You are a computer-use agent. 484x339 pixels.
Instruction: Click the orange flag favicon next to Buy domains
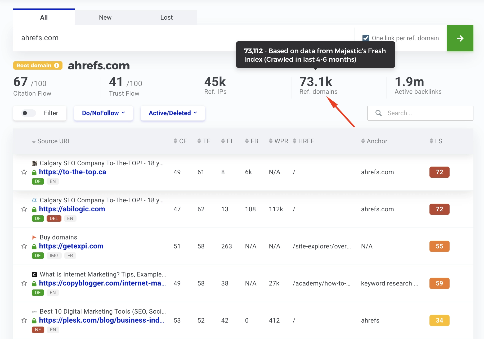34,237
